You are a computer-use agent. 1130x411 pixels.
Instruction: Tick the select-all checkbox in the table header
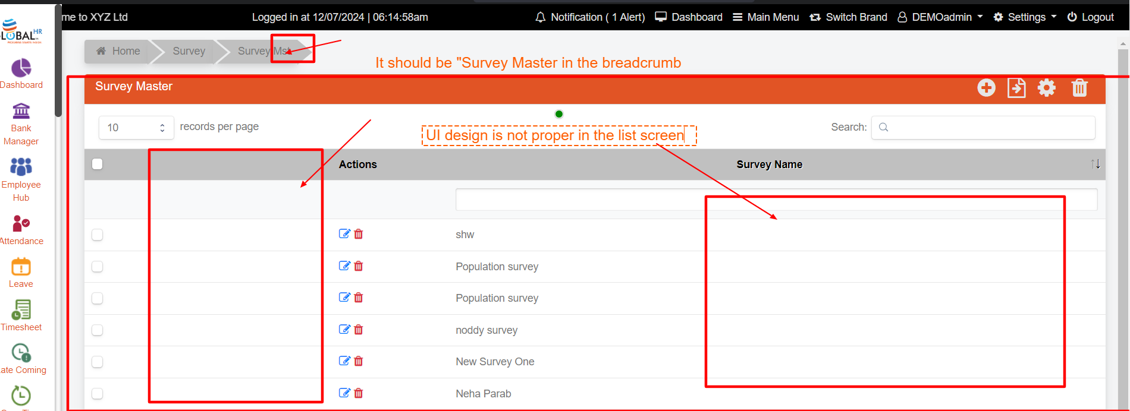(x=98, y=165)
